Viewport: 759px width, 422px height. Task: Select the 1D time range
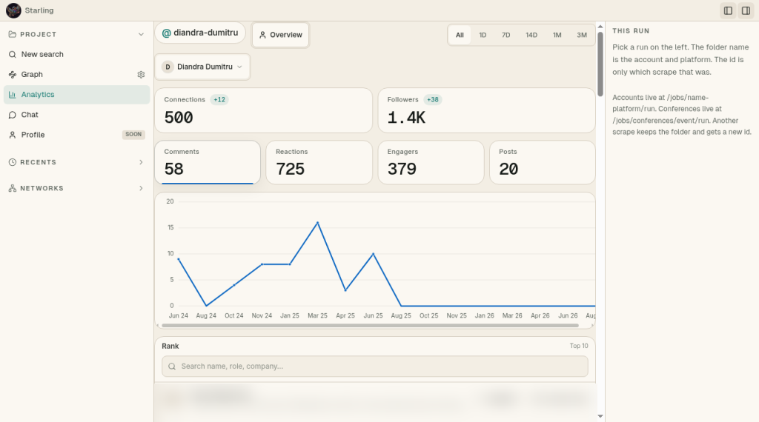point(483,35)
